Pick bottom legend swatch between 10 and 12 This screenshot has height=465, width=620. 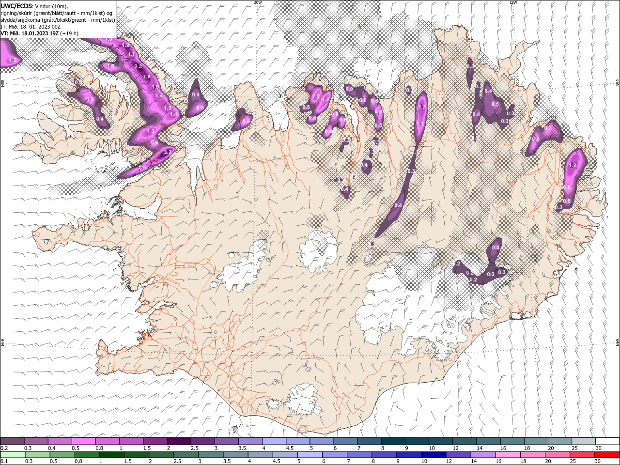pyautogui.click(x=433, y=455)
